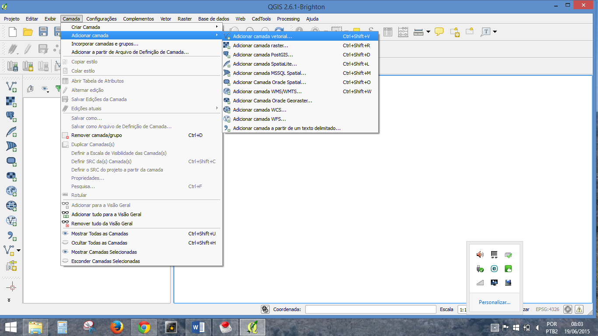Add Oracle GeoRaster layer icon in sidebar

pyautogui.click(x=11, y=176)
